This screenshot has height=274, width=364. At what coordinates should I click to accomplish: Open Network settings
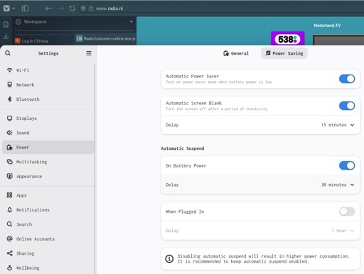(48, 84)
